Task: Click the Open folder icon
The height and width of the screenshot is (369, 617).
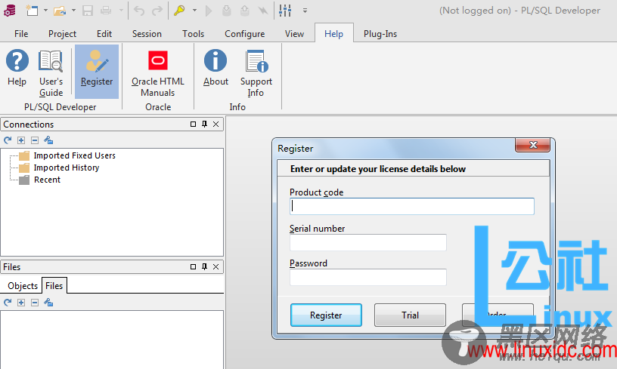Action: click(x=60, y=11)
